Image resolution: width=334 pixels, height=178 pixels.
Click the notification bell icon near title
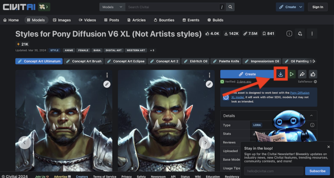coord(300,34)
